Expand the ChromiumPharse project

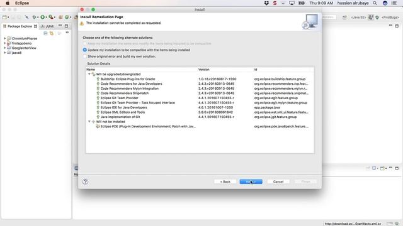[4, 38]
